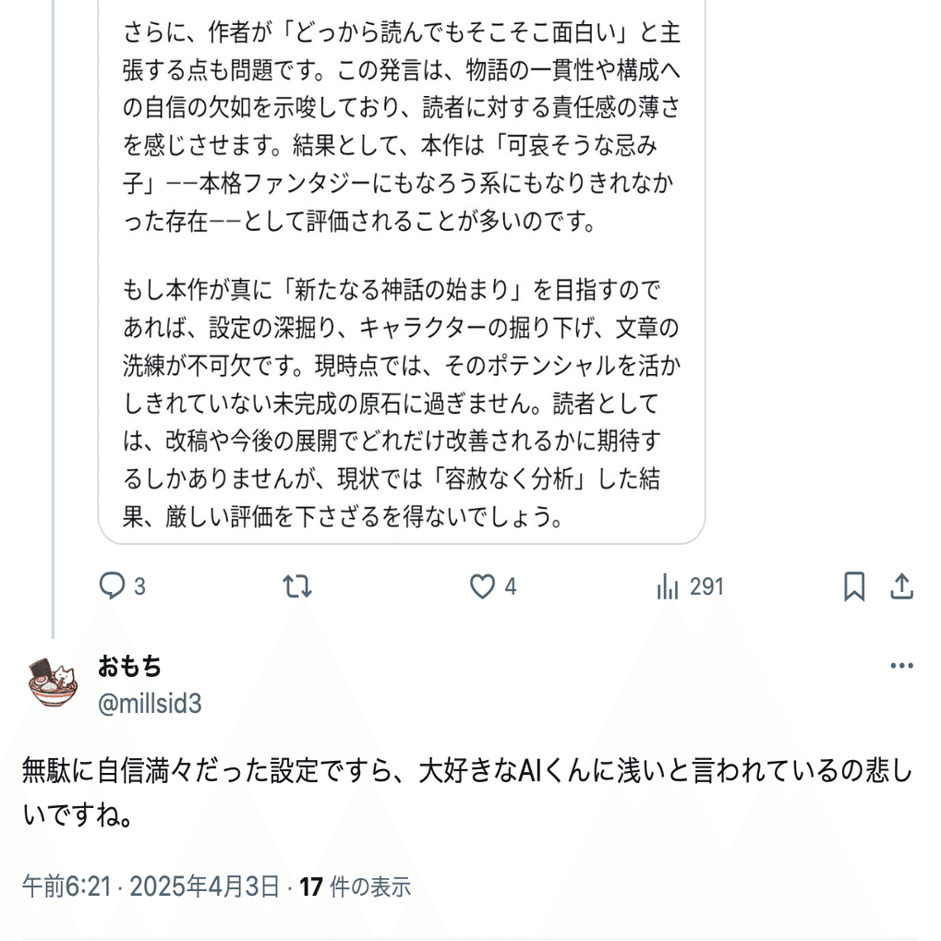Image resolution: width=941 pixels, height=941 pixels.
Task: Open the おもち display name link
Action: pyautogui.click(x=129, y=666)
